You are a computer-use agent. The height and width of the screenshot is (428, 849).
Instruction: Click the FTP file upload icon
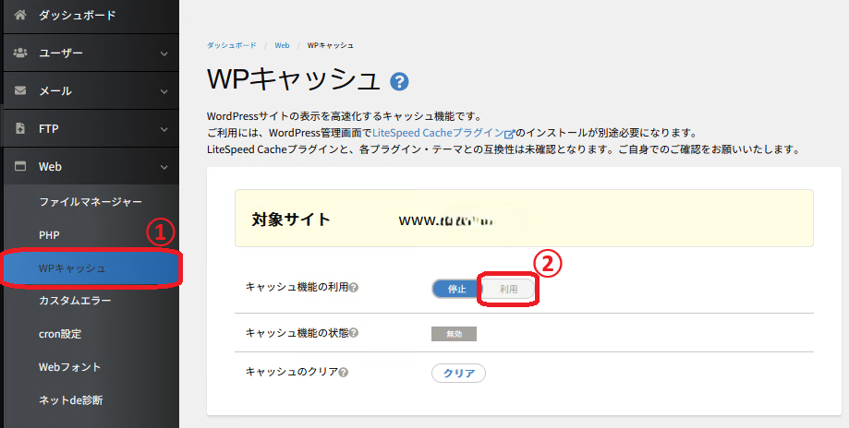[x=20, y=128]
